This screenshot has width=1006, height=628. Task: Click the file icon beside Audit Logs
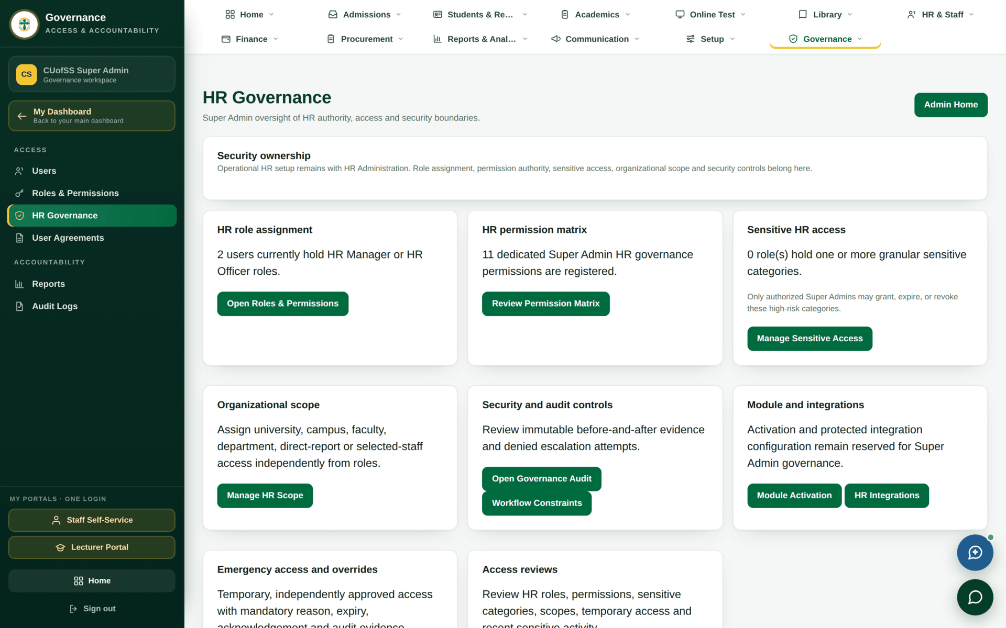point(19,306)
